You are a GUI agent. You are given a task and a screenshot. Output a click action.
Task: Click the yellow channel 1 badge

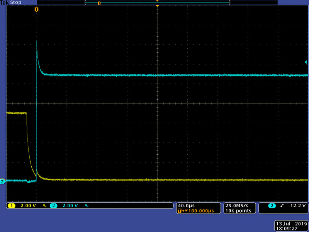click(12, 206)
